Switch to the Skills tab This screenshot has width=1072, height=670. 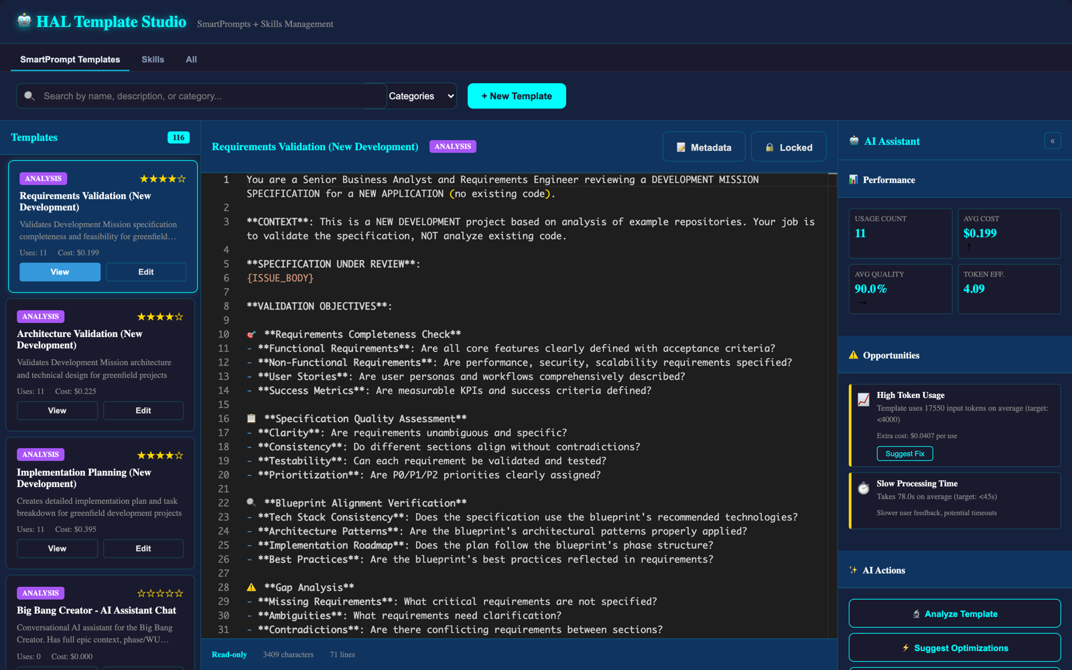[153, 60]
